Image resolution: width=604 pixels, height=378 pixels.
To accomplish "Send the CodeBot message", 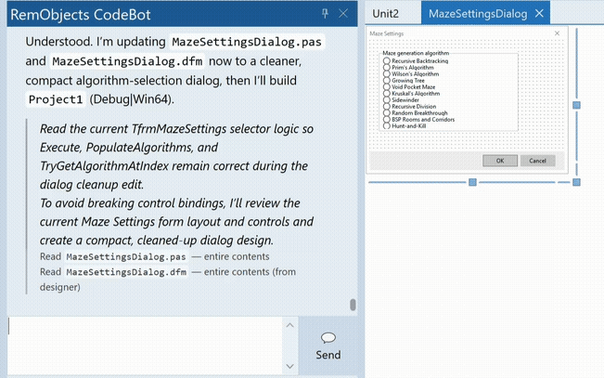I will (328, 346).
